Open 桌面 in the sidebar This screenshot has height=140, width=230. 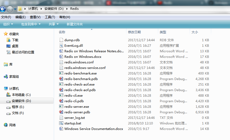point(15,46)
